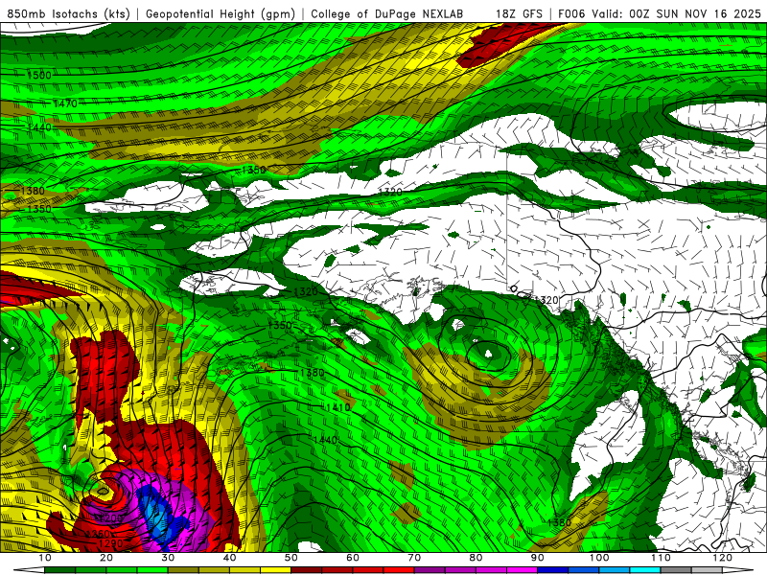The image size is (767, 575).
Task: Click the color bar value 50
Action: point(291,558)
